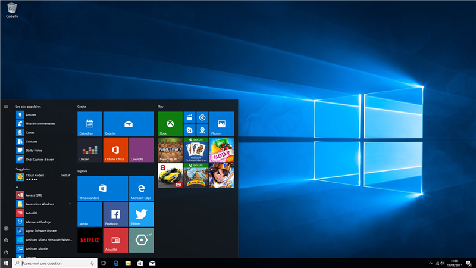Expand the Start menu hamburger button
This screenshot has height=268, width=476.
point(6,107)
